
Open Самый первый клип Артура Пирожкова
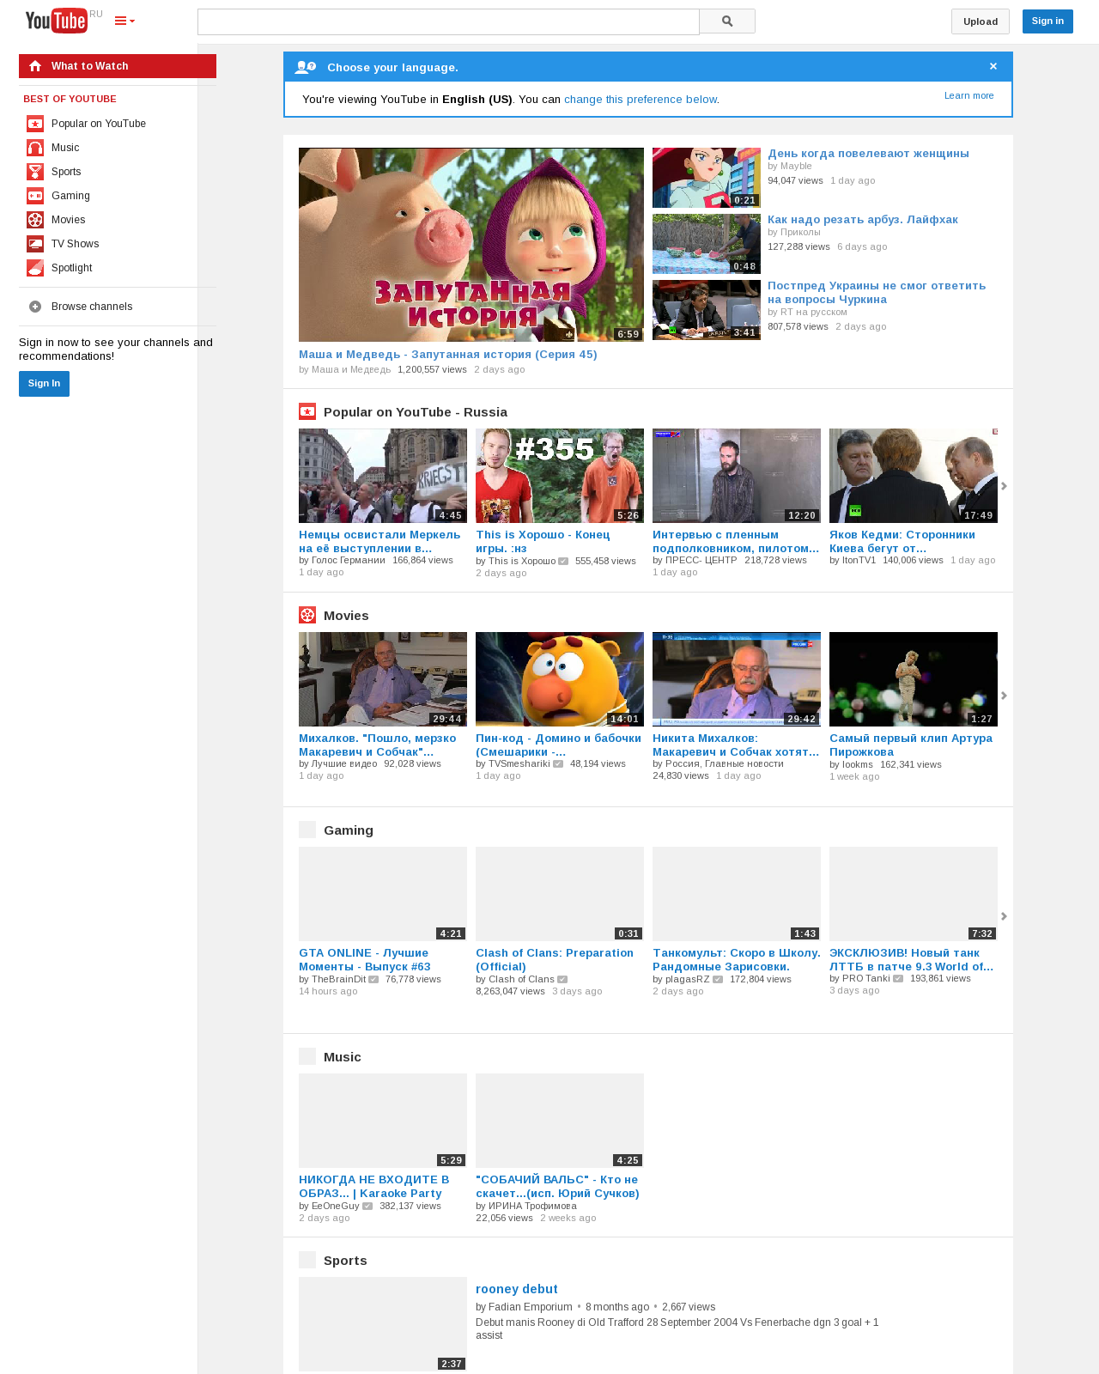tap(911, 745)
